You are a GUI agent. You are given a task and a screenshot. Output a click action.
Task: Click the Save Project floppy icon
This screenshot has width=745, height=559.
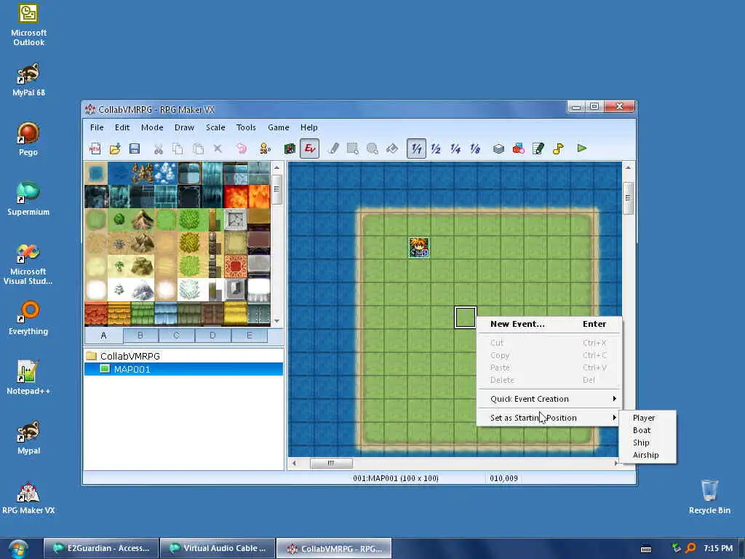click(x=135, y=148)
